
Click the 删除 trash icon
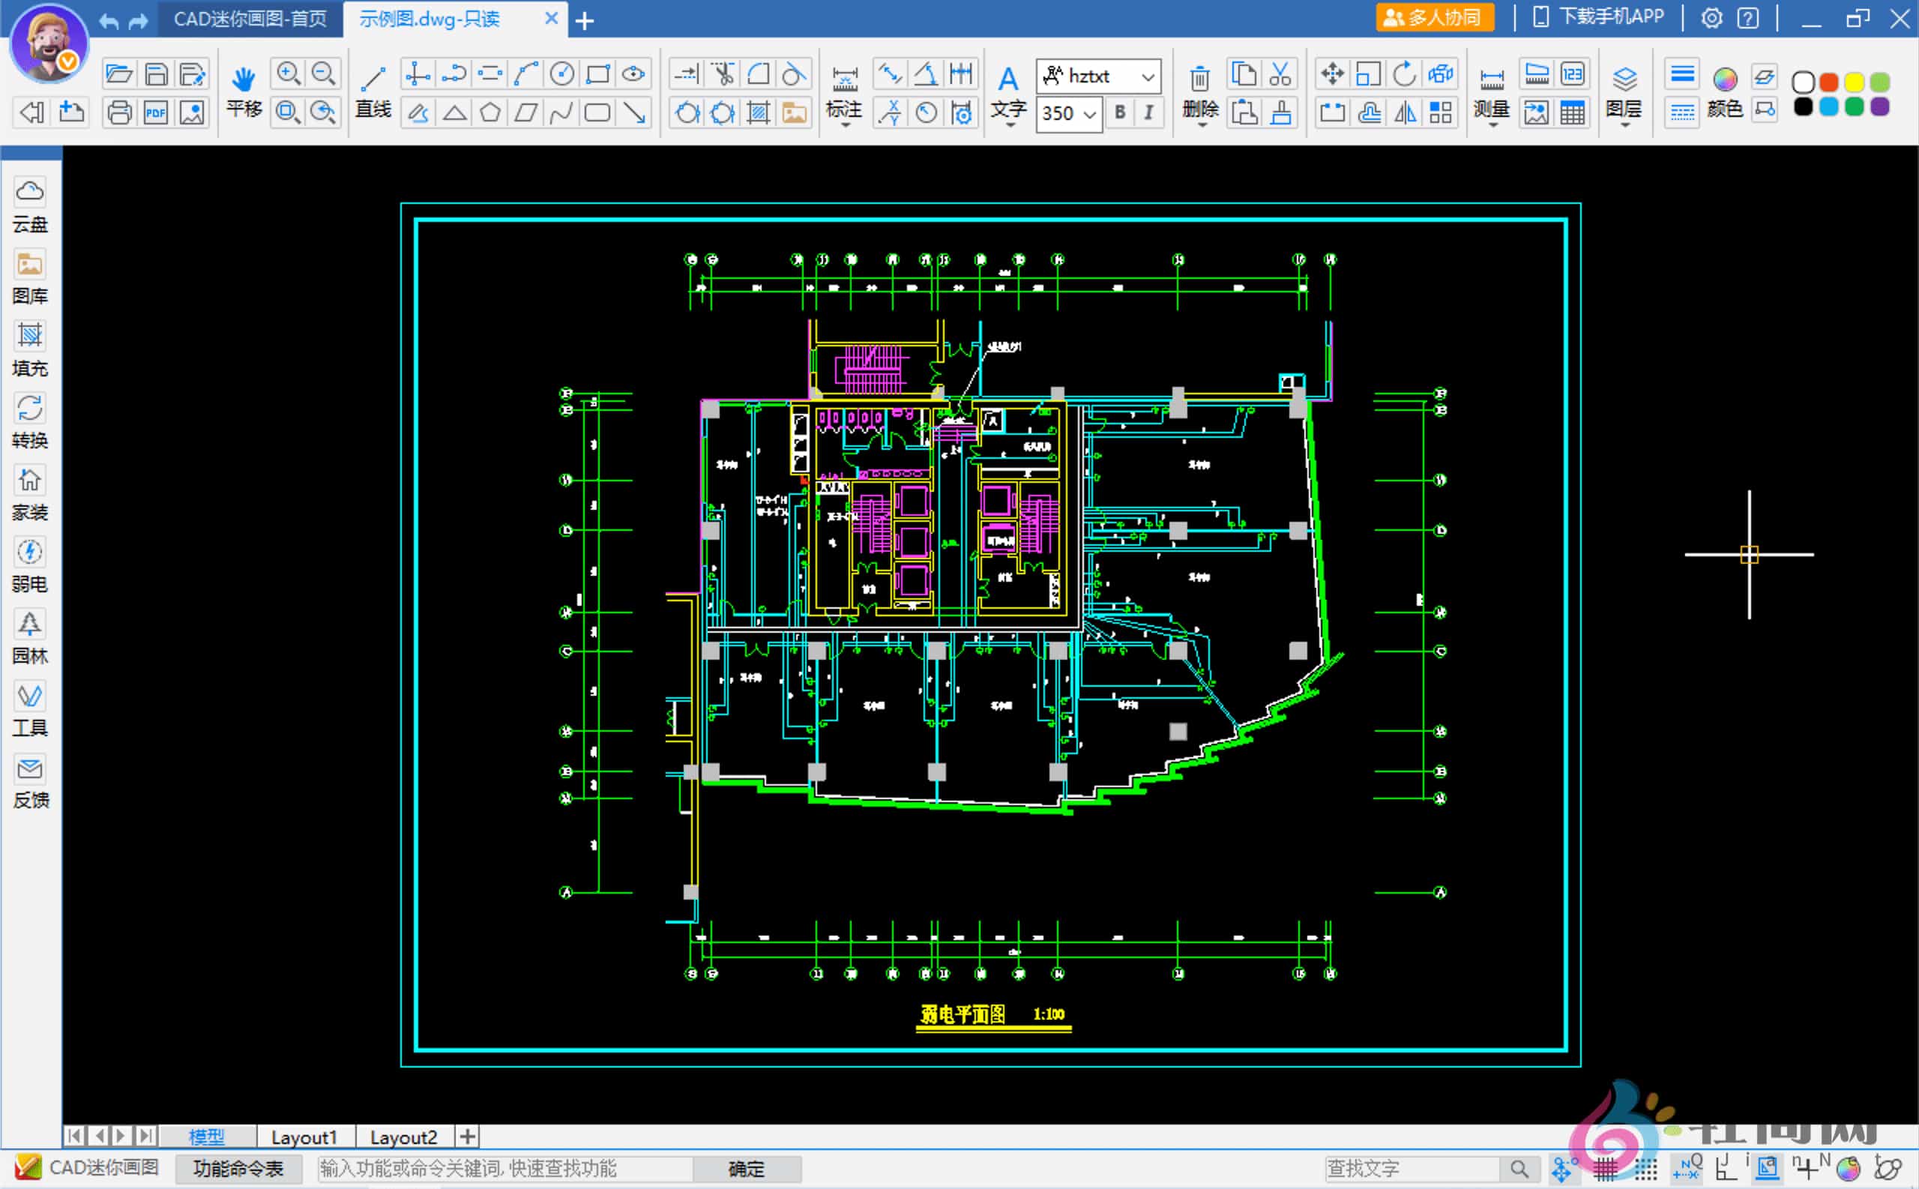1199,79
